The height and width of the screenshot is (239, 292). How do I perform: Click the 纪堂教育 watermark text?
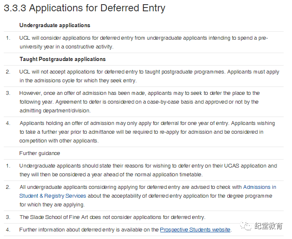(269, 226)
